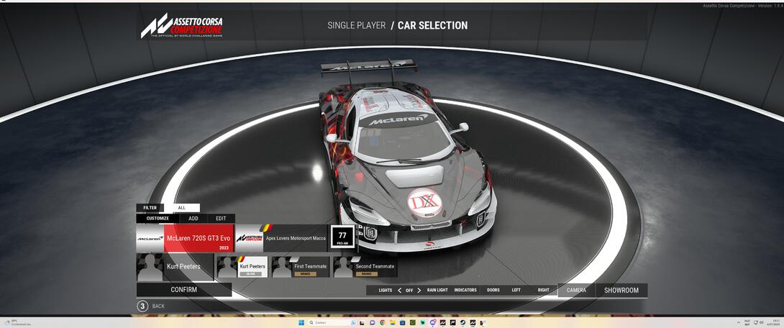Screen dimensions: 784x328
Task: Select the Apex Lovers Motorsport Macca team
Action: pyautogui.click(x=296, y=239)
